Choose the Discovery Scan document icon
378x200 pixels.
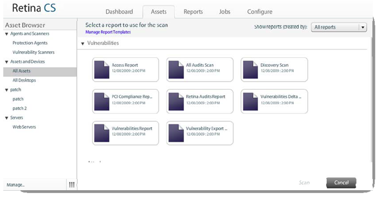[251, 70]
